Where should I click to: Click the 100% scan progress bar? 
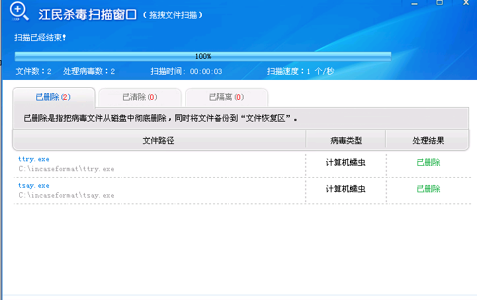(203, 56)
